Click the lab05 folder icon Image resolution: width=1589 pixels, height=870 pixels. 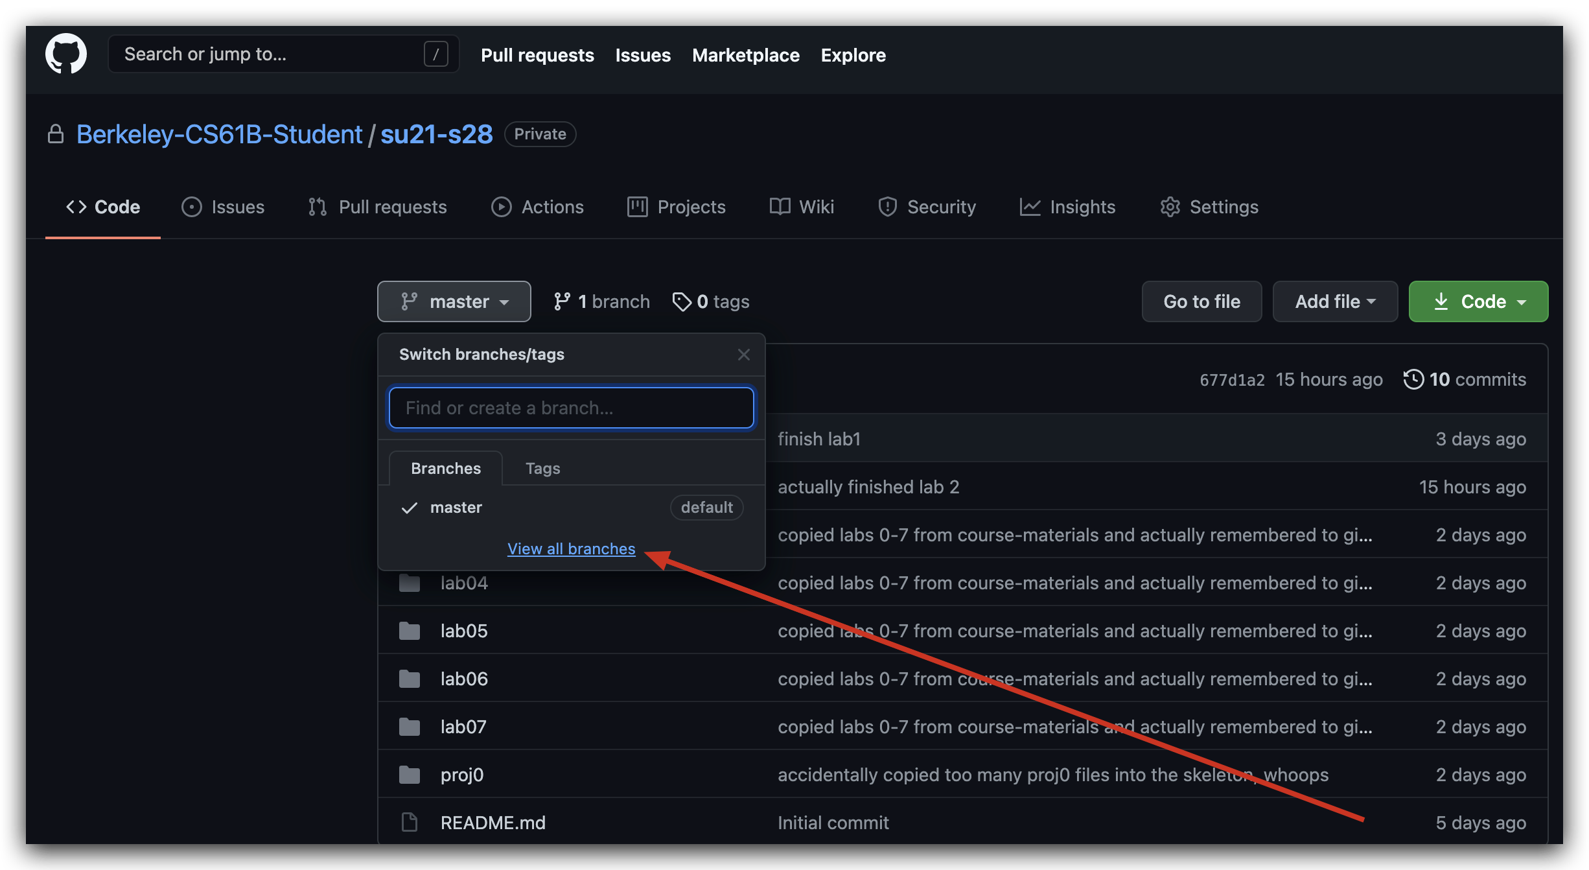coord(410,631)
